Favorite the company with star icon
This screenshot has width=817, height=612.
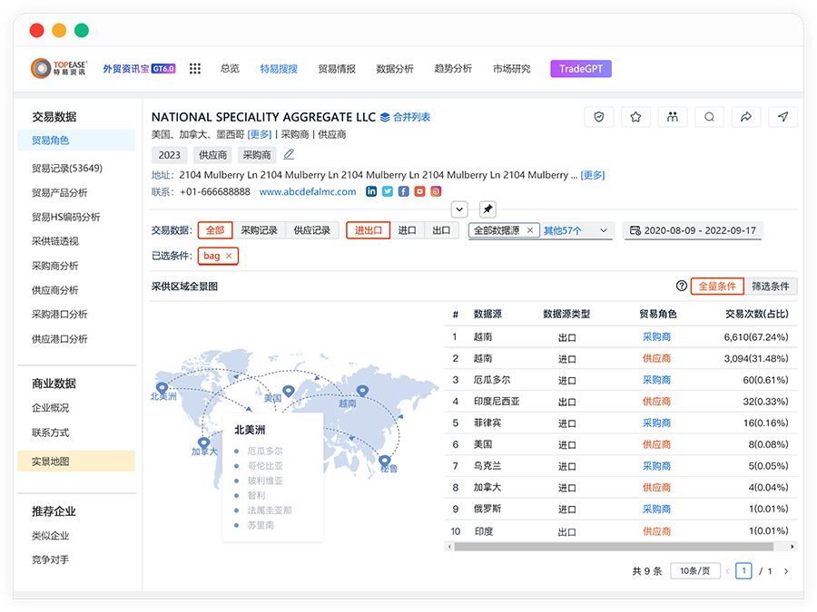coord(636,117)
